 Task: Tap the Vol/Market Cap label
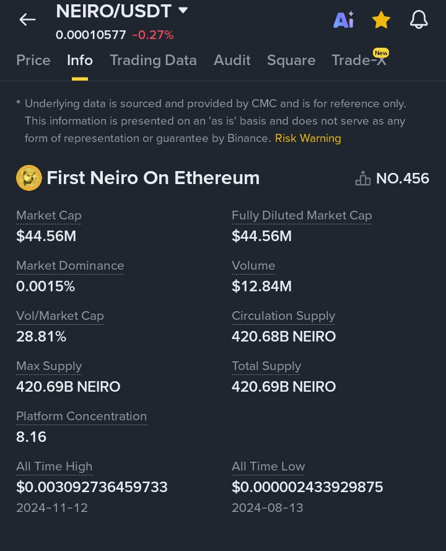(x=60, y=316)
